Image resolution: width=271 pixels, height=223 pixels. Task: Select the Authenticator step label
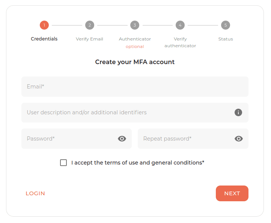135,39
